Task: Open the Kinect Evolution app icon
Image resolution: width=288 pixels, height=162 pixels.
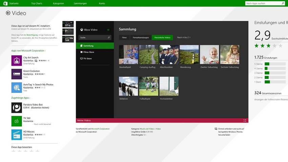Action: pos(17,74)
